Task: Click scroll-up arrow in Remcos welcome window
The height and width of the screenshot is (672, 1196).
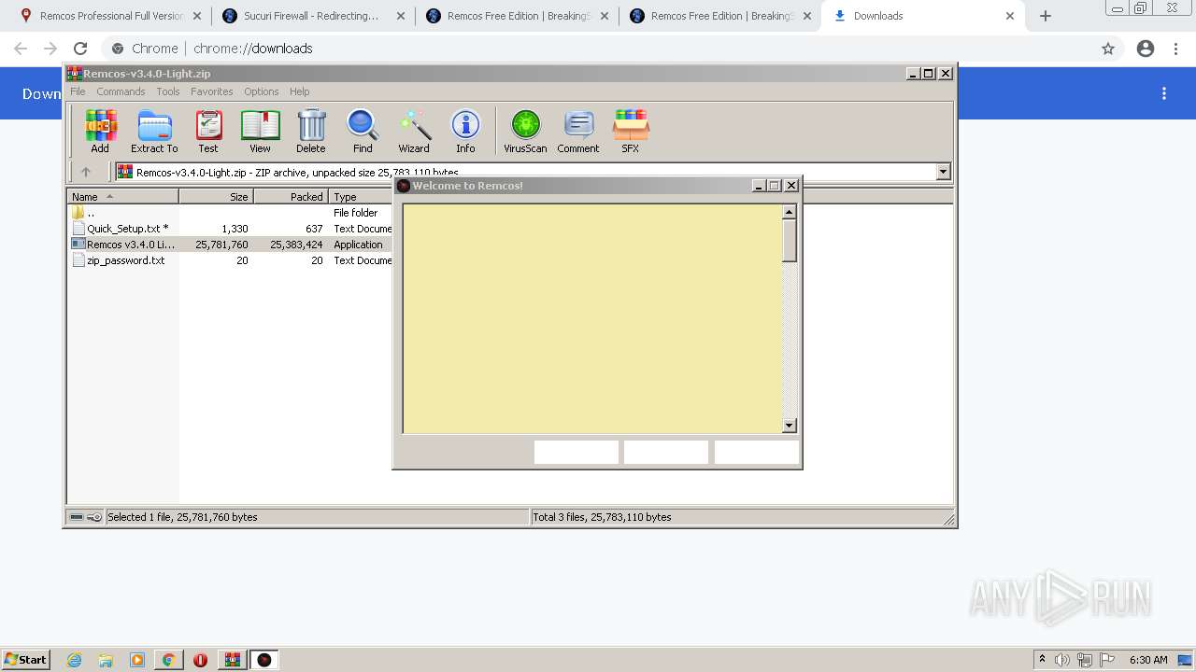Action: (x=790, y=212)
